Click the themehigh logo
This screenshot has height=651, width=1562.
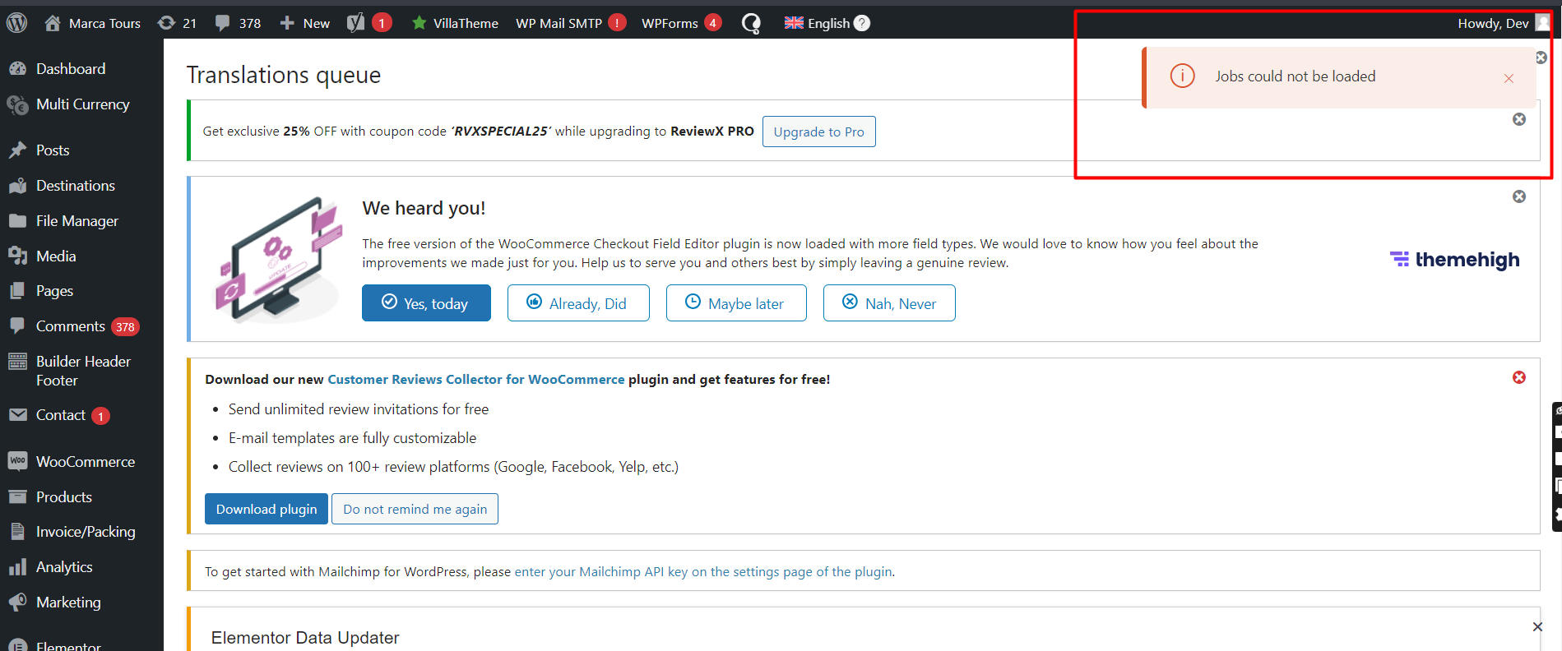(x=1454, y=260)
